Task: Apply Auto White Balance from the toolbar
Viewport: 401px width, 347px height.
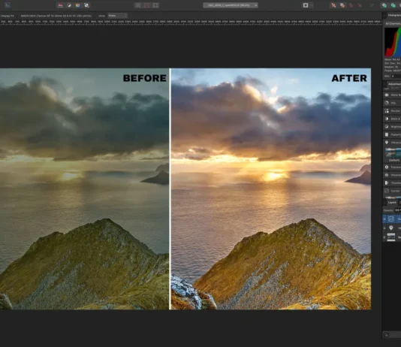Action: [86, 5]
